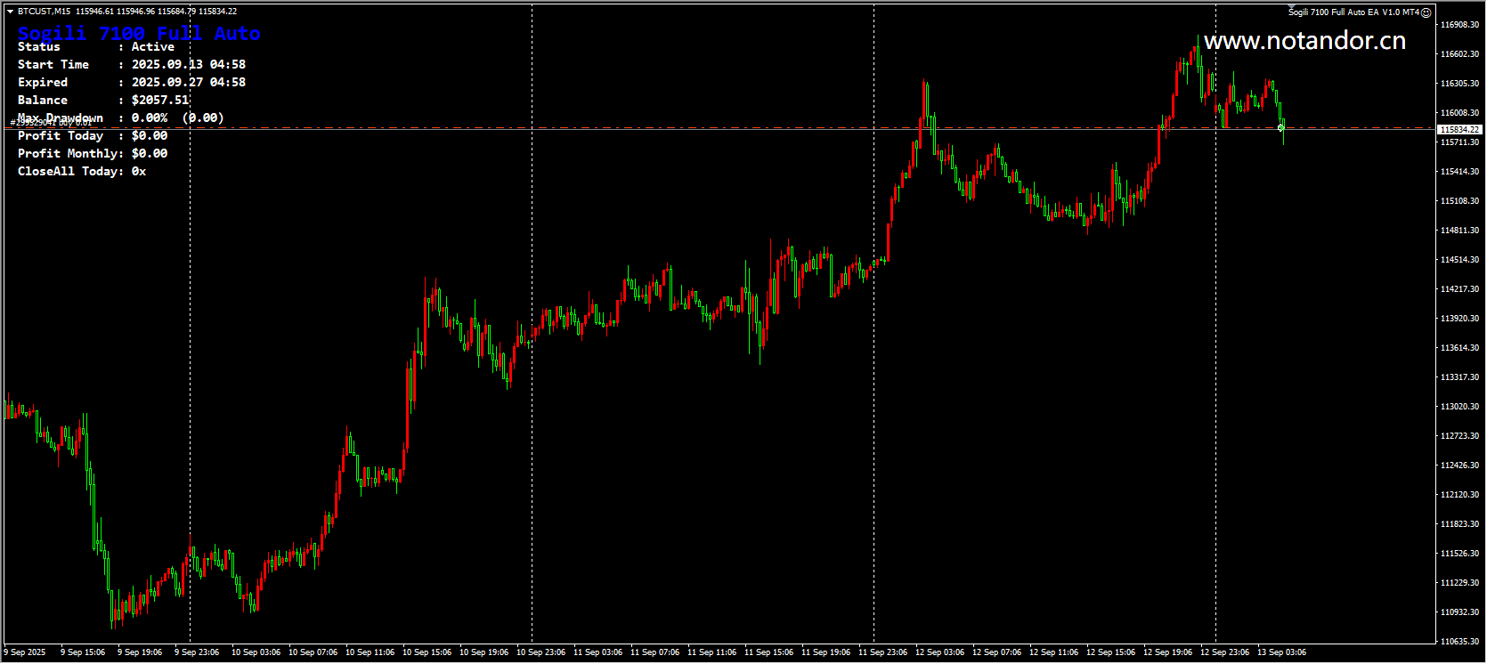Click the 113317.30 price scale label

[1459, 377]
